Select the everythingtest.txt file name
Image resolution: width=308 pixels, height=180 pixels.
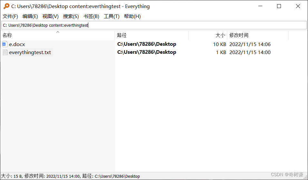30,52
